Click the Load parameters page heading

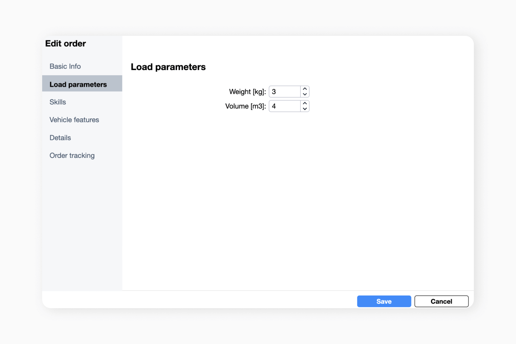[168, 67]
